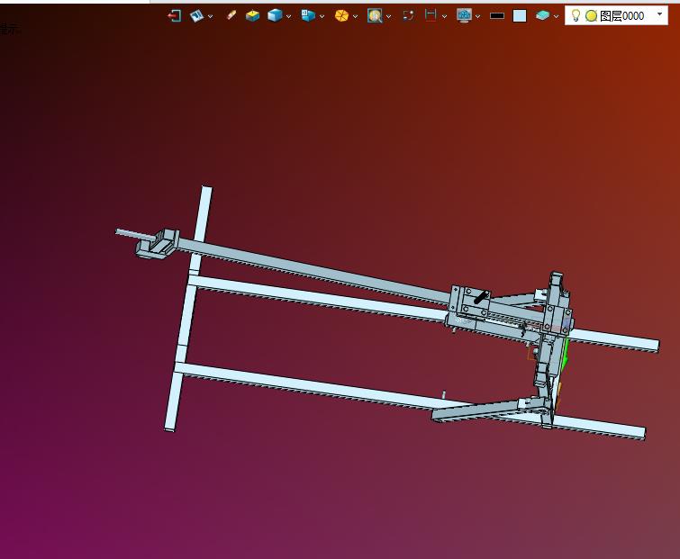
Task: Click the pencil eraser toolbar icon
Action: [x=231, y=15]
